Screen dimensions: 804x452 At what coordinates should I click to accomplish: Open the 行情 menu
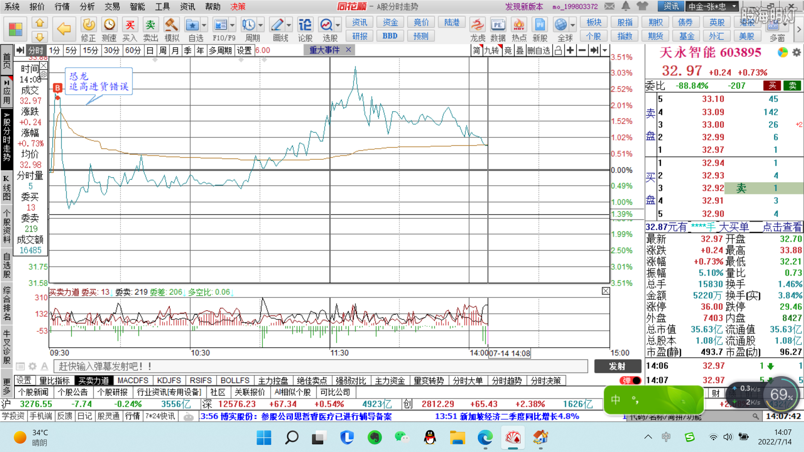point(62,6)
